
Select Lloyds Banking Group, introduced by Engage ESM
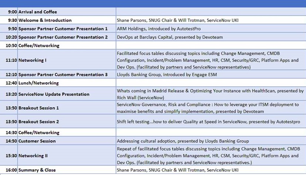click(x=211, y=74)
